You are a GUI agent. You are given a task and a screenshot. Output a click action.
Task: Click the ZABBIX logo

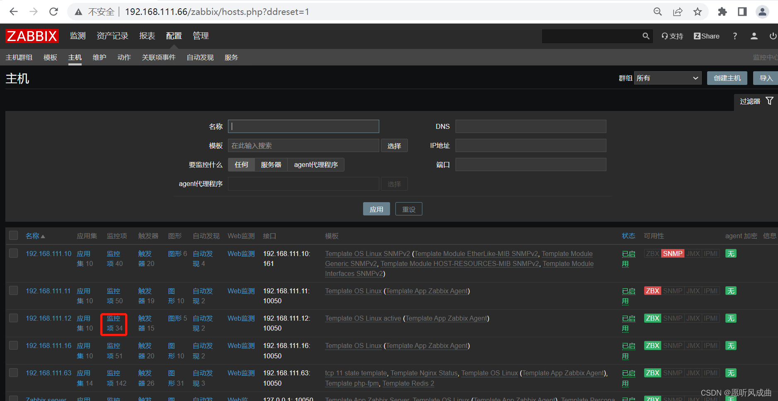coord(32,36)
